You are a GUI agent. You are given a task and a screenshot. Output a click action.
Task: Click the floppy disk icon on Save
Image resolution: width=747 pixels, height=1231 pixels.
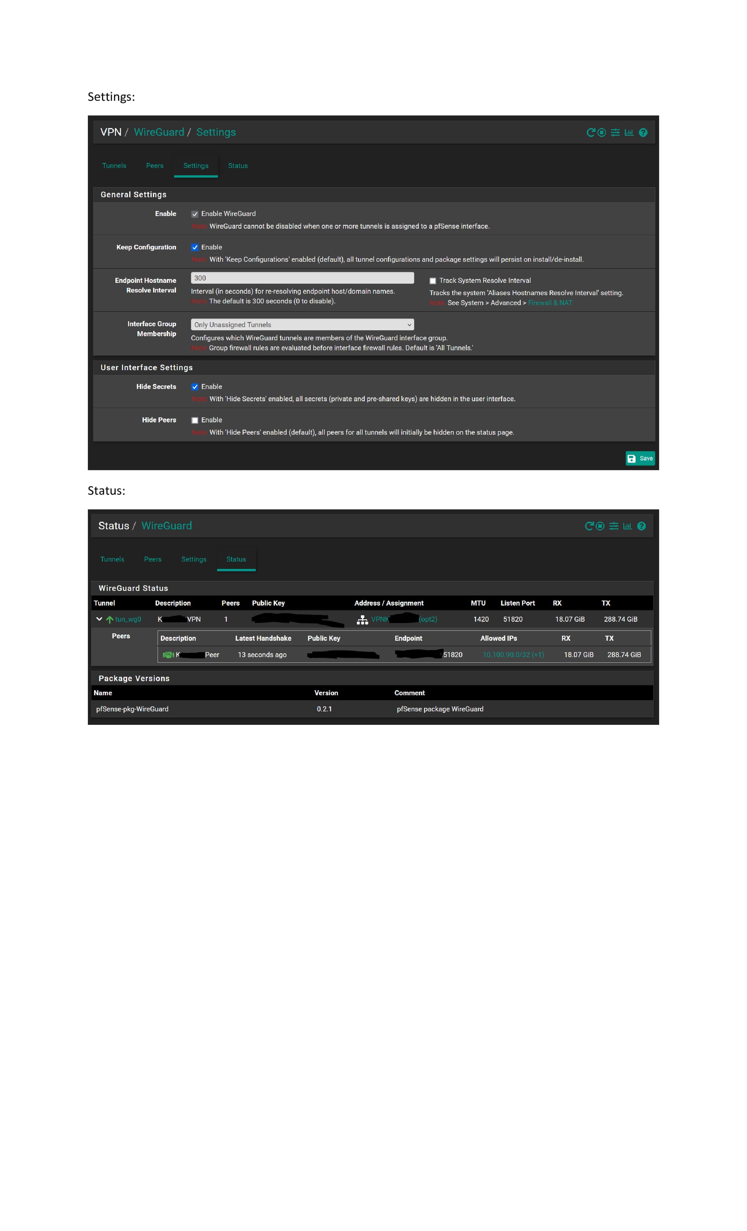(x=632, y=459)
